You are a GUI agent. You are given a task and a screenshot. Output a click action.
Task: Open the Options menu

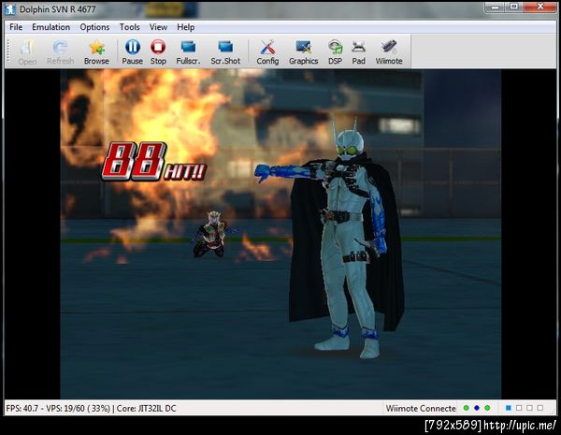94,27
